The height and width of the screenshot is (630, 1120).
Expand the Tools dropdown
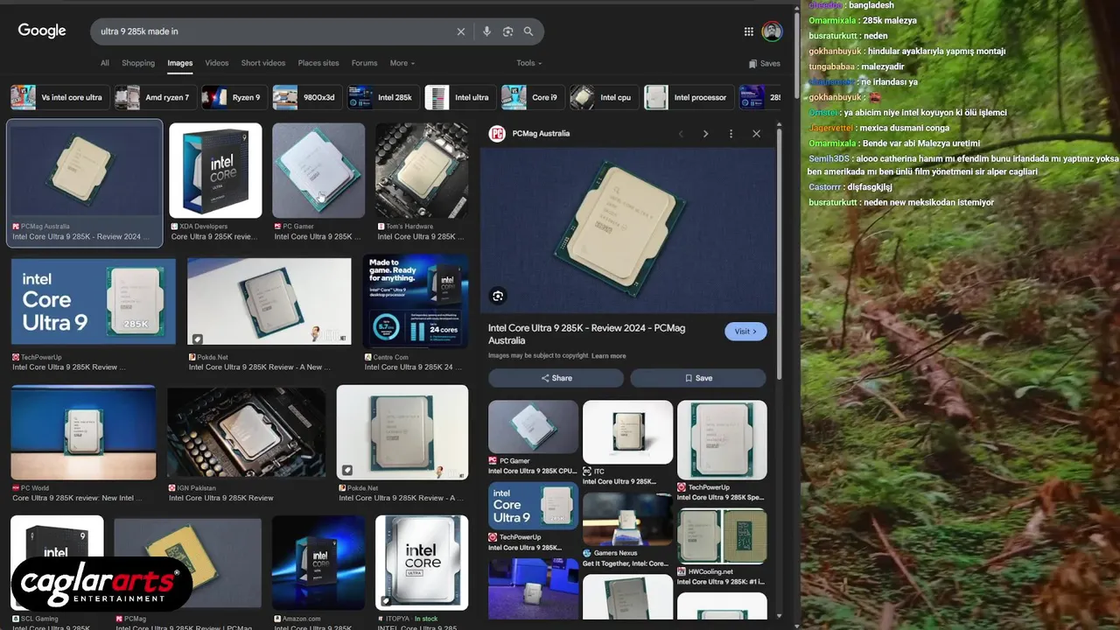point(529,63)
